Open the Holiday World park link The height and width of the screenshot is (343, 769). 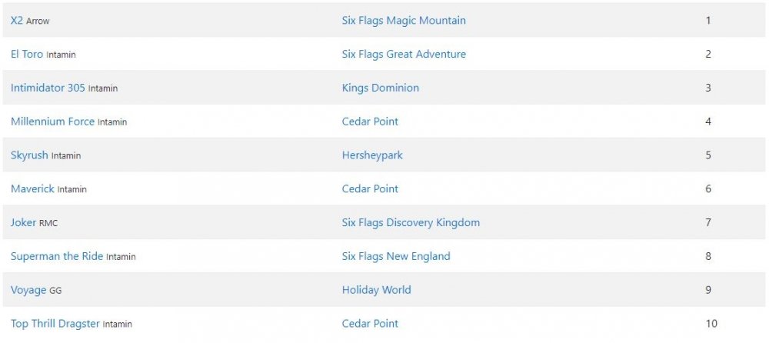click(x=376, y=290)
